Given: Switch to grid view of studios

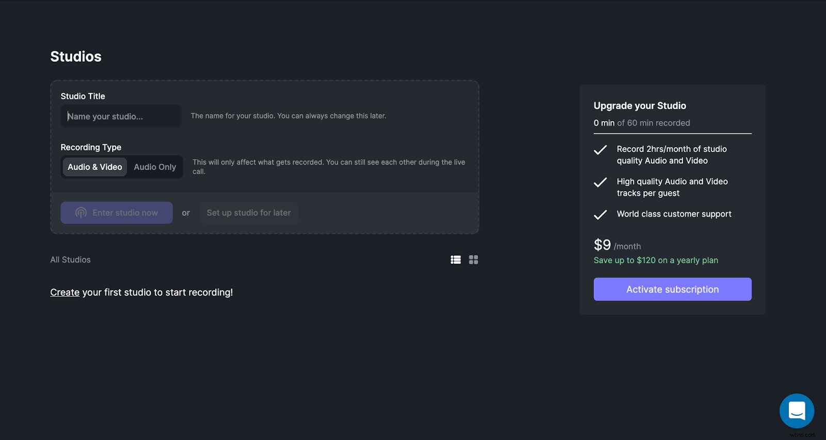Looking at the screenshot, I should 473,260.
